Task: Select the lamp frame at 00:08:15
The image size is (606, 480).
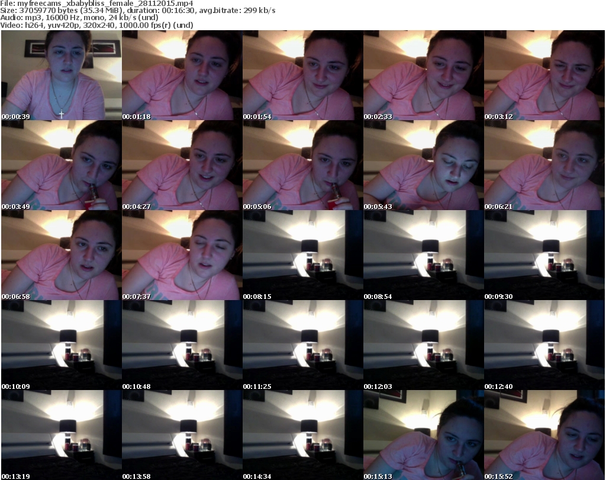Action: pos(303,256)
